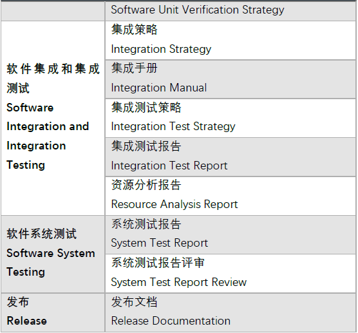Select the 软件系统测试 row header
This screenshot has width=358, height=333.
tap(42, 234)
